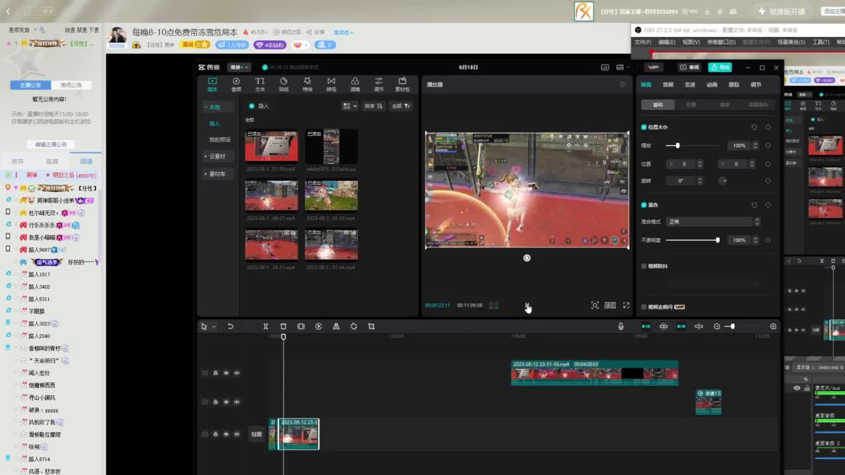This screenshot has width=845, height=475.
Task: Click the 导入 import button above the media grid
Action: click(259, 106)
